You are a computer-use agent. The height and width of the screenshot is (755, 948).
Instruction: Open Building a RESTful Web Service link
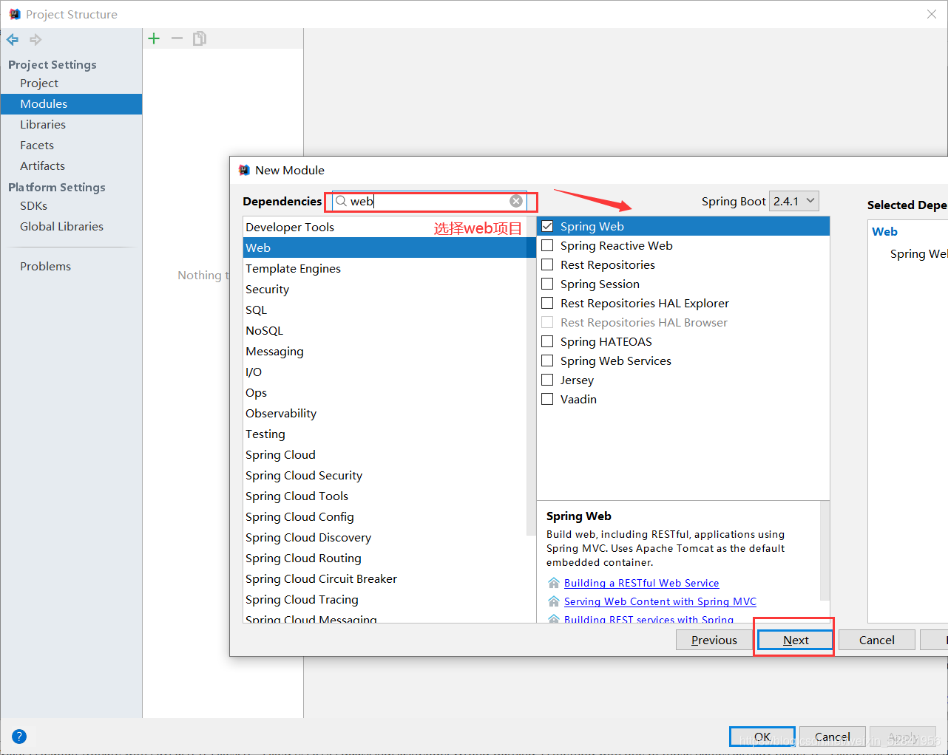641,583
